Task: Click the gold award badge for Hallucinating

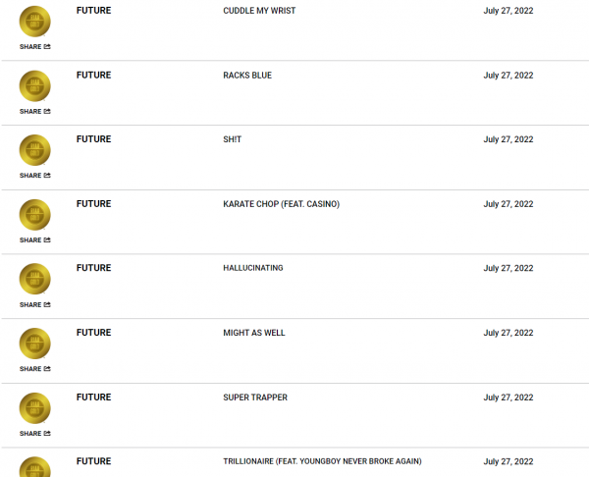Action: 35,279
